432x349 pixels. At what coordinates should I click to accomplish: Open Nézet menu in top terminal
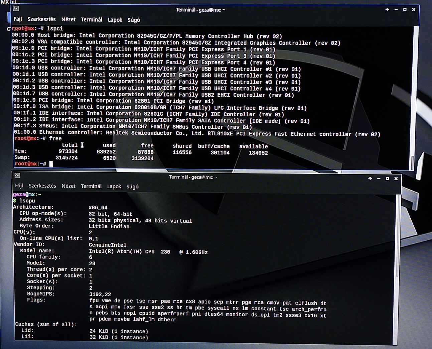pyautogui.click(x=68, y=20)
